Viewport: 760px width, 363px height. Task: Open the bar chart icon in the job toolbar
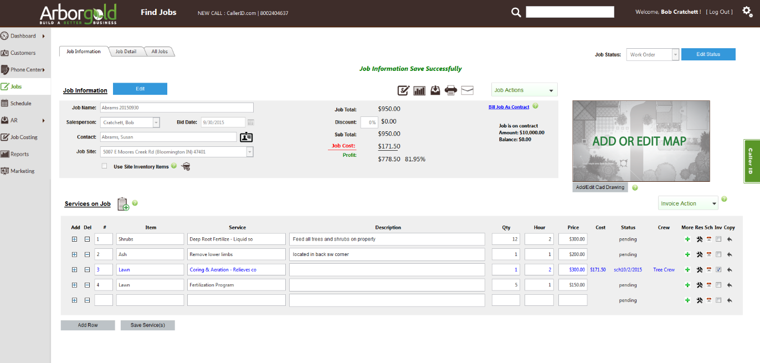click(x=419, y=90)
